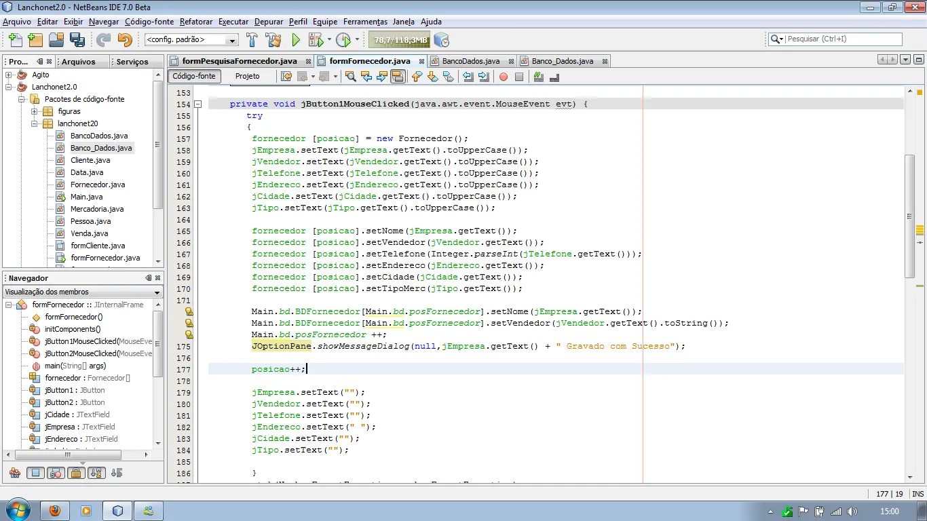Toggle show non-public members lock filter
927x521 pixels.
pyautogui.click(x=75, y=473)
